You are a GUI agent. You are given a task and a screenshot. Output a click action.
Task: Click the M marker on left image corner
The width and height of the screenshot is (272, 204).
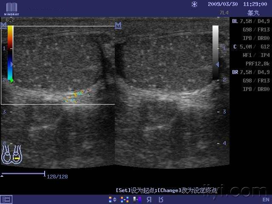click(x=4, y=26)
